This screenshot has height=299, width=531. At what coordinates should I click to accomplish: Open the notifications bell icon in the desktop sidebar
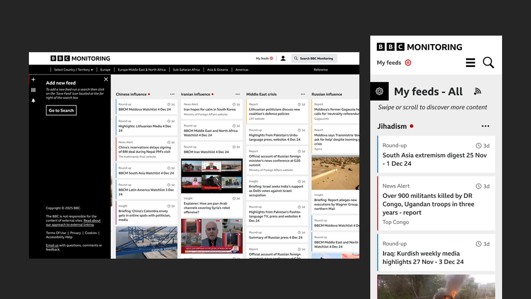[x=33, y=100]
